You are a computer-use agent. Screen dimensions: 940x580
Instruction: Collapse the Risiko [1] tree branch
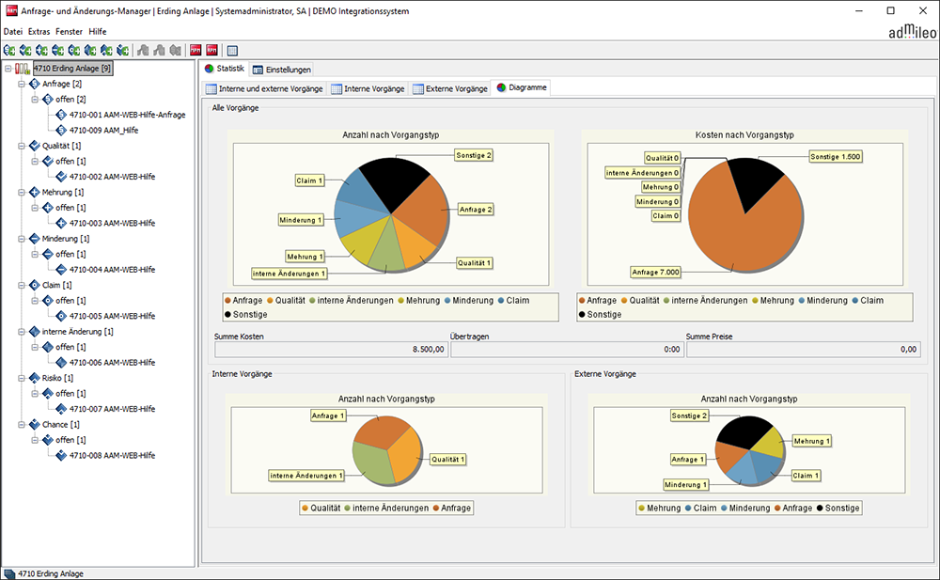point(22,378)
